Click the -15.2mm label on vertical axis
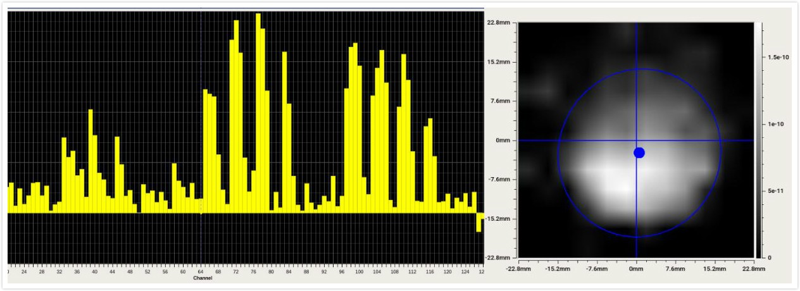 (x=497, y=219)
